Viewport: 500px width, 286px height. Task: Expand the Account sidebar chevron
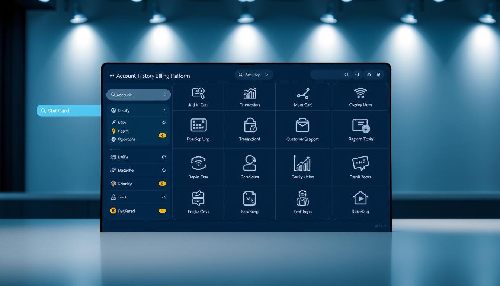(x=164, y=95)
